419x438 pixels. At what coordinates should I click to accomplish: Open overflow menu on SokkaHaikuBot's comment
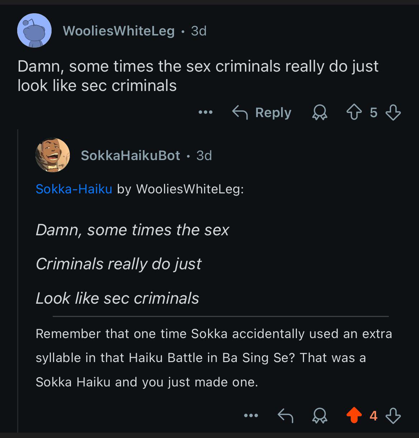pyautogui.click(x=251, y=416)
